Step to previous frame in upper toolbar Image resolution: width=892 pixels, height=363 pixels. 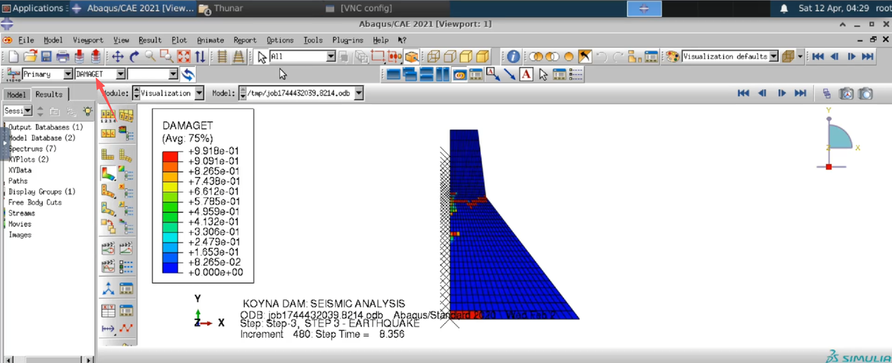(835, 56)
